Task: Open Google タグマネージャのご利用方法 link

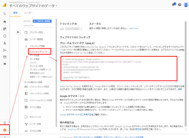Action: point(76,114)
